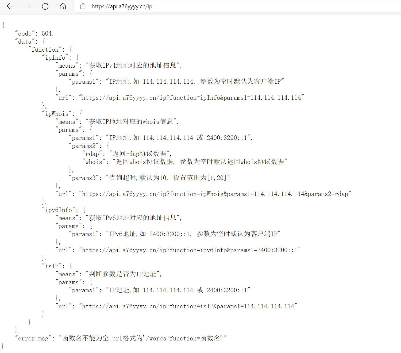The height and width of the screenshot is (353, 401).
Task: Click the ipWhois params1 description line
Action: 178,138
